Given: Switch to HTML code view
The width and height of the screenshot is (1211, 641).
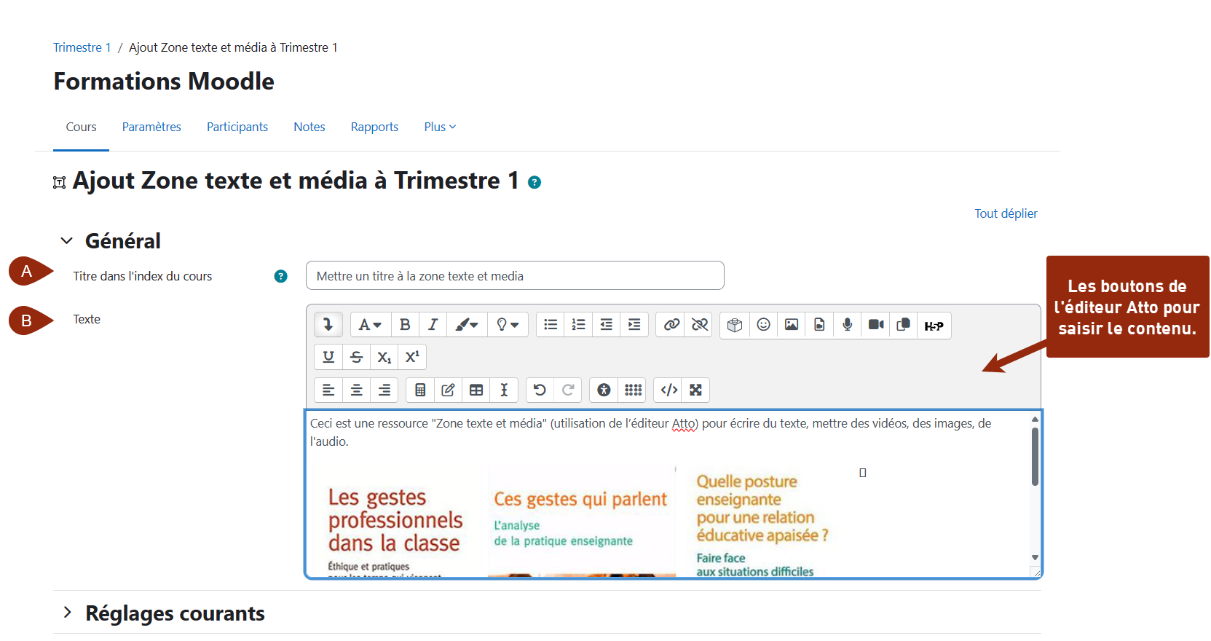Looking at the screenshot, I should tap(668, 390).
